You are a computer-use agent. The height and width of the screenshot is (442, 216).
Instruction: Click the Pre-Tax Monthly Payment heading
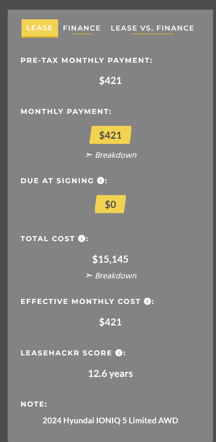pos(86,60)
